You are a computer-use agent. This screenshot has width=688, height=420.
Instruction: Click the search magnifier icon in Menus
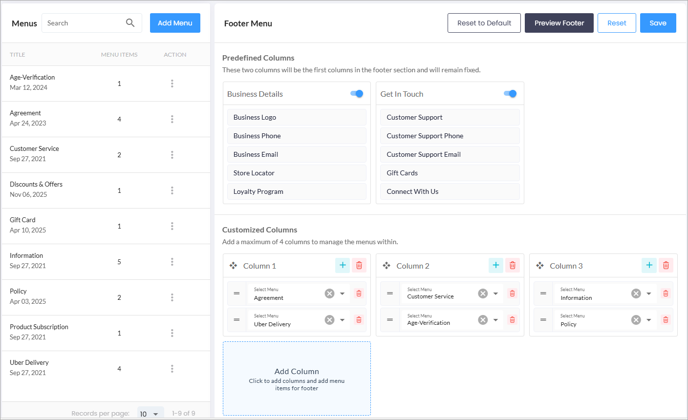click(x=130, y=23)
